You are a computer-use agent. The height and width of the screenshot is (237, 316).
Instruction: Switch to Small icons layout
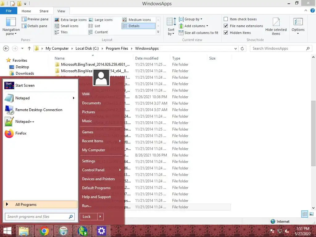pos(67,26)
